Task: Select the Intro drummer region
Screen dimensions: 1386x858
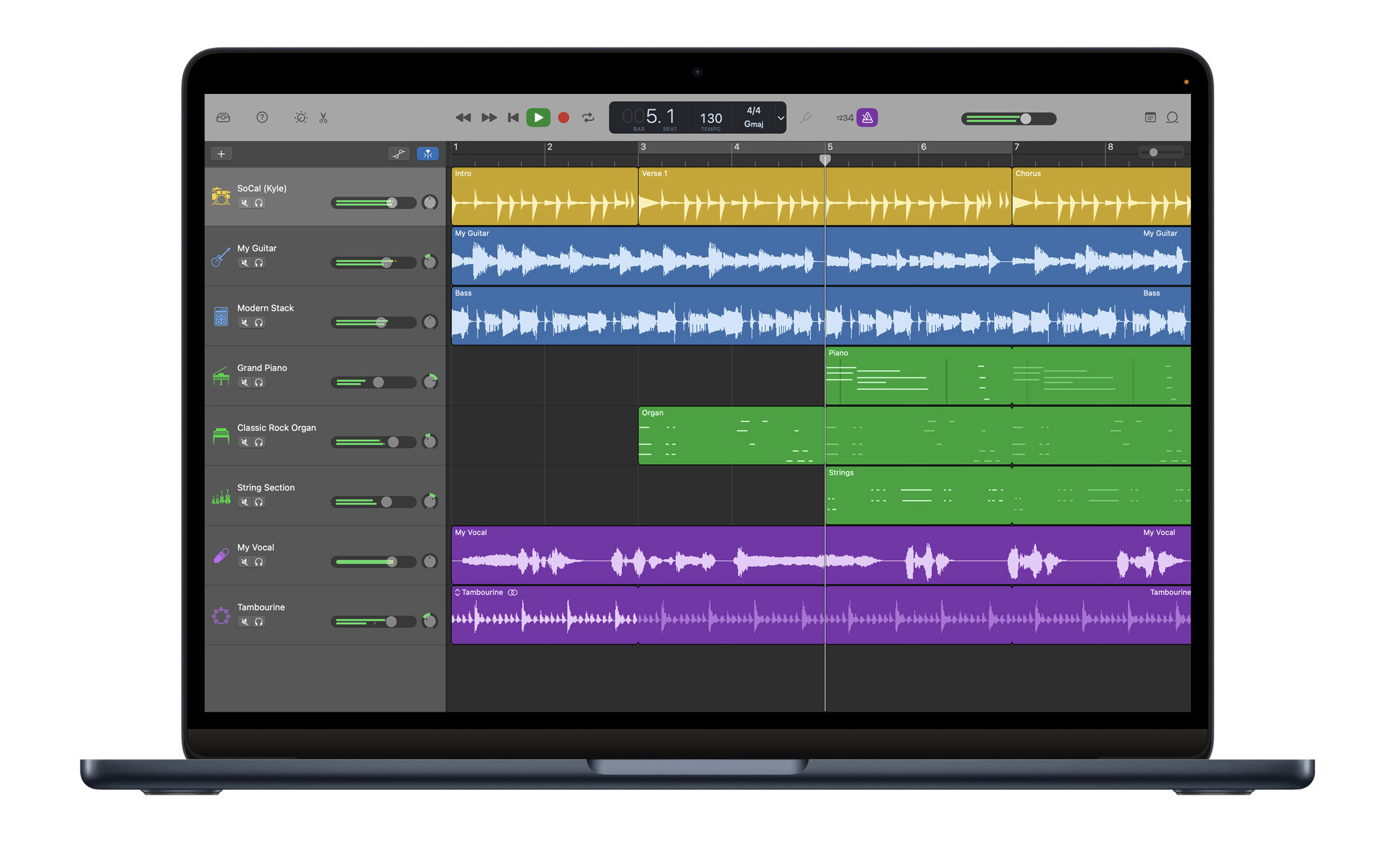Action: point(545,196)
